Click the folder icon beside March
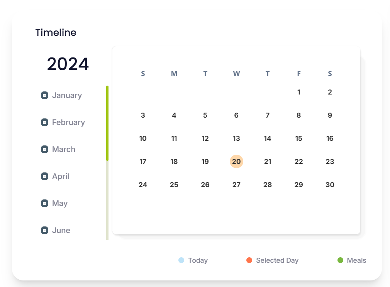This screenshot has height=287, width=390. click(x=44, y=149)
